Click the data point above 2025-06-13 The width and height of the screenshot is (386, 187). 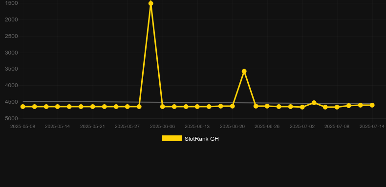(197, 107)
